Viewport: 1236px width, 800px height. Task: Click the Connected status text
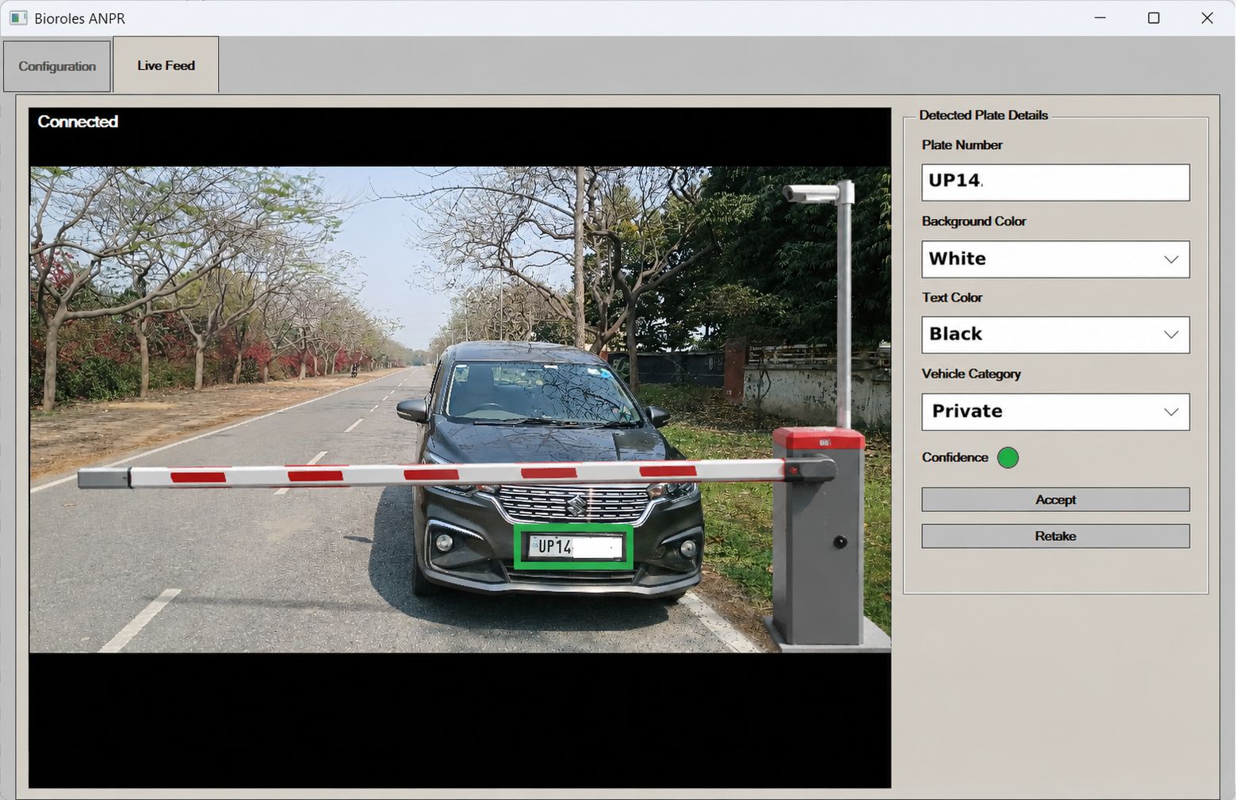[x=78, y=121]
